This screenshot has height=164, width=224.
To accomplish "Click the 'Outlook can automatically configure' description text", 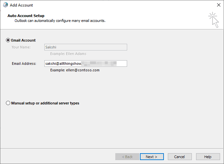I will click(60, 21).
